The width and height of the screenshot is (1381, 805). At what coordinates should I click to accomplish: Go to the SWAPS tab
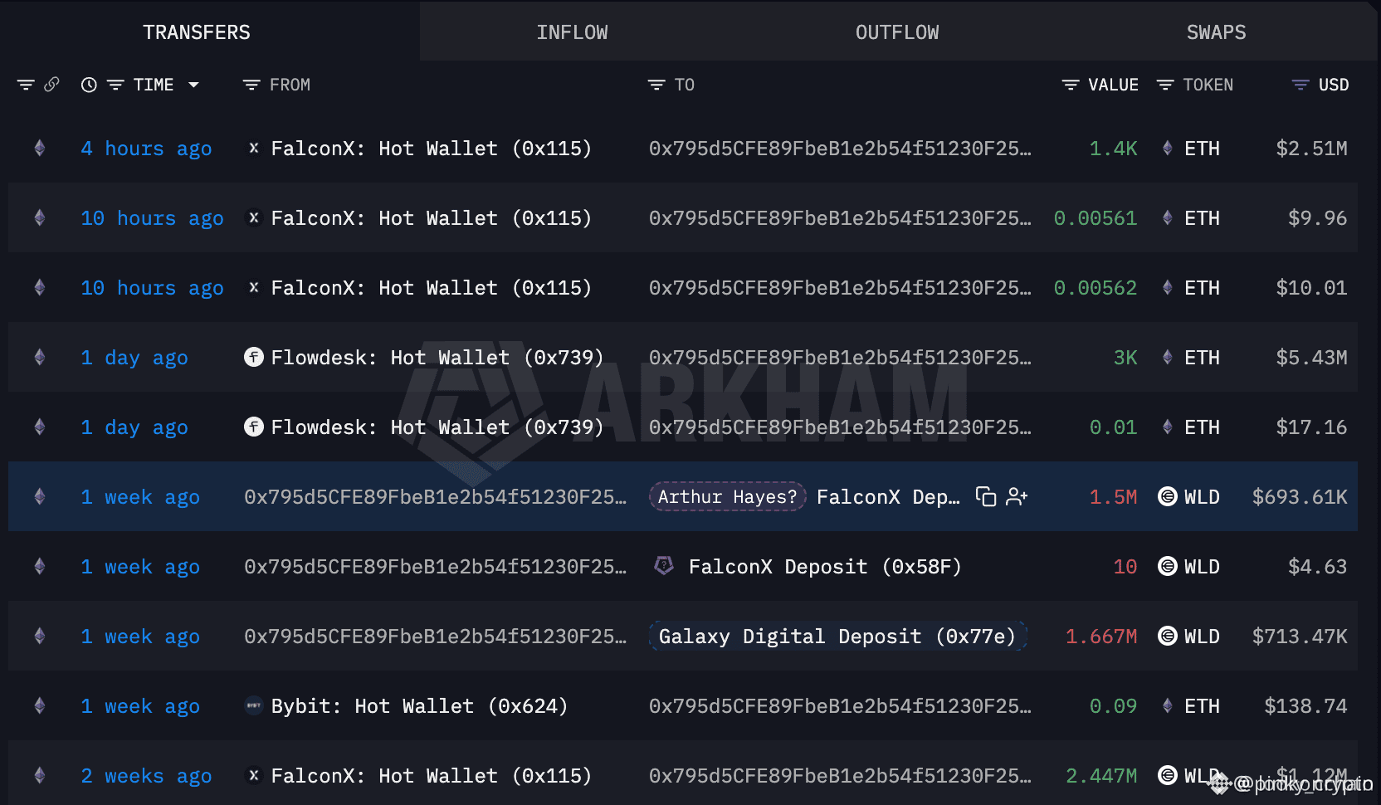coord(1216,32)
